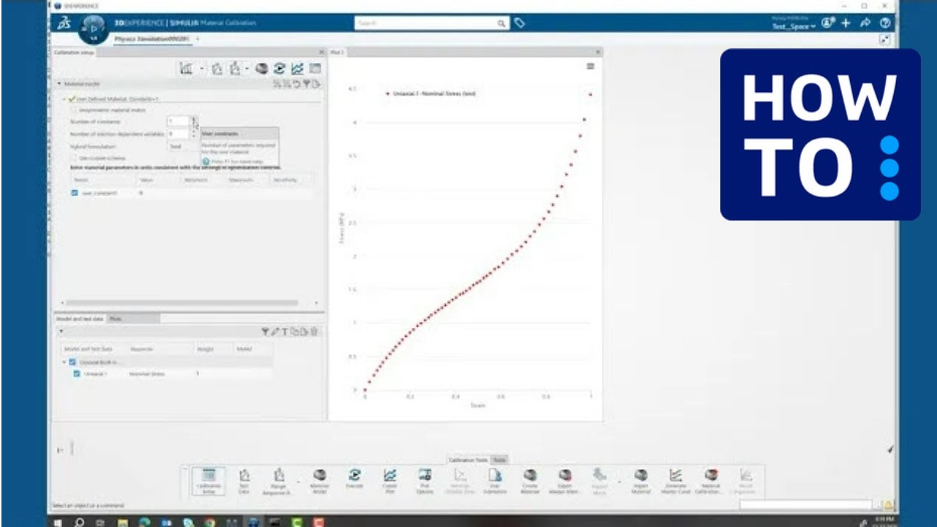Click the plus add icon in top bar
The width and height of the screenshot is (937, 527).
tap(846, 23)
